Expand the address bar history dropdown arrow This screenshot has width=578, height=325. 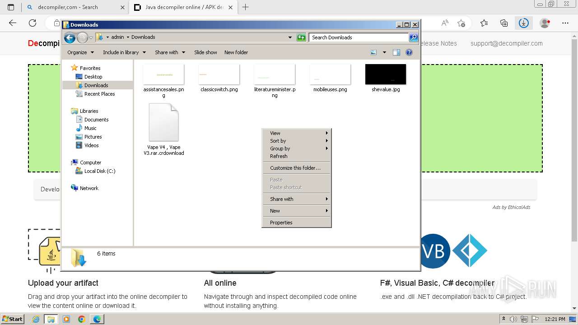pyautogui.click(x=290, y=37)
